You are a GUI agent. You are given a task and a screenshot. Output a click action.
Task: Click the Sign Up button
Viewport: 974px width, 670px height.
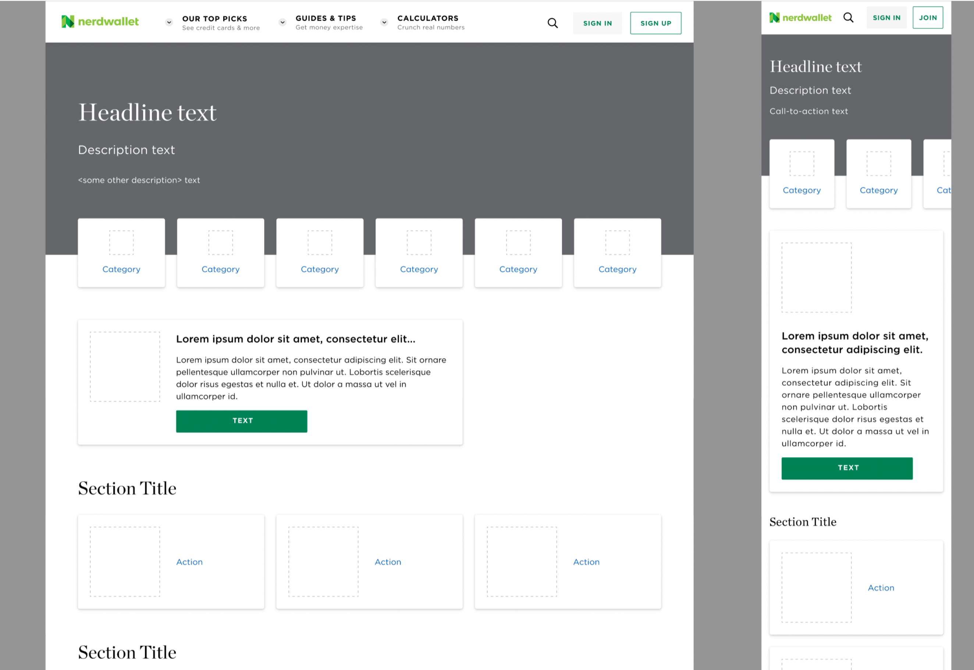655,23
